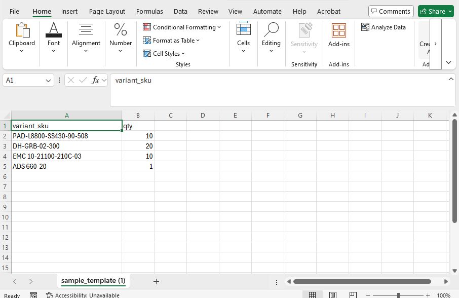Select column A header
This screenshot has height=298, width=459.
(66, 116)
